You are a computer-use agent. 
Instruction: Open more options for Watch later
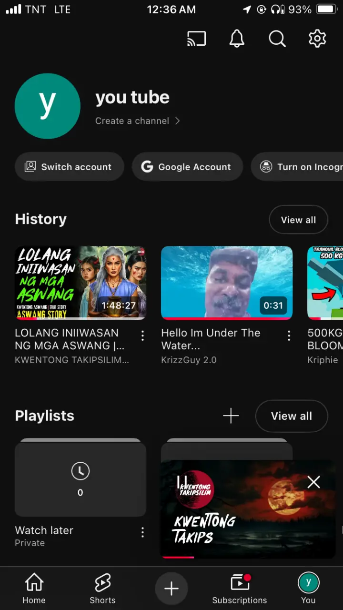142,532
